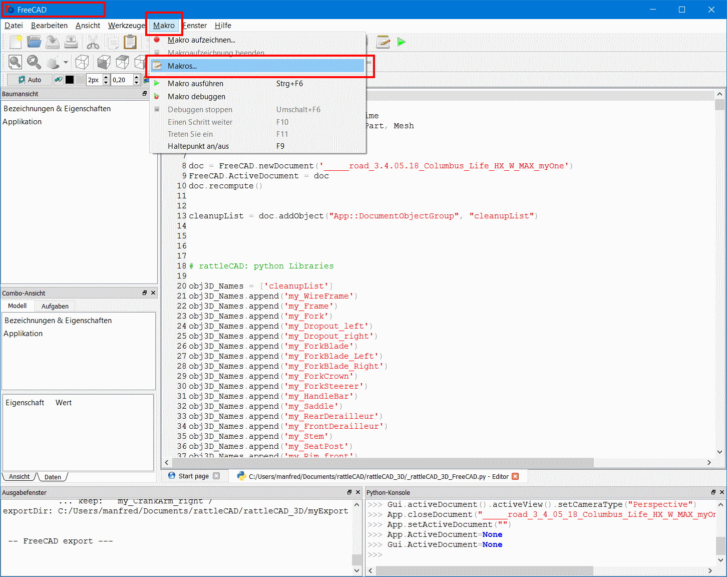Click the Eigenschaft column header
This screenshot has width=727, height=577.
pyautogui.click(x=25, y=403)
